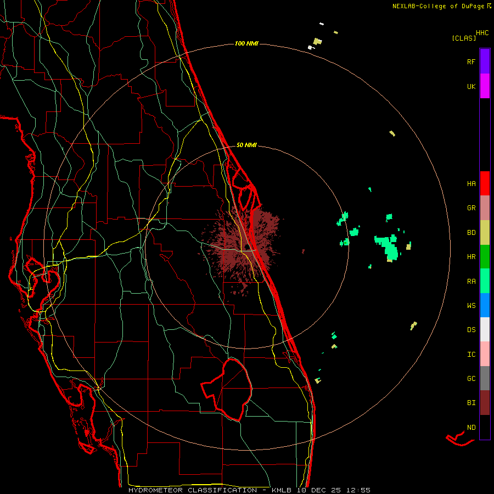This screenshot has width=494, height=494.
Task: Click the NEXLAB-College of DuPage text
Action: [438, 6]
